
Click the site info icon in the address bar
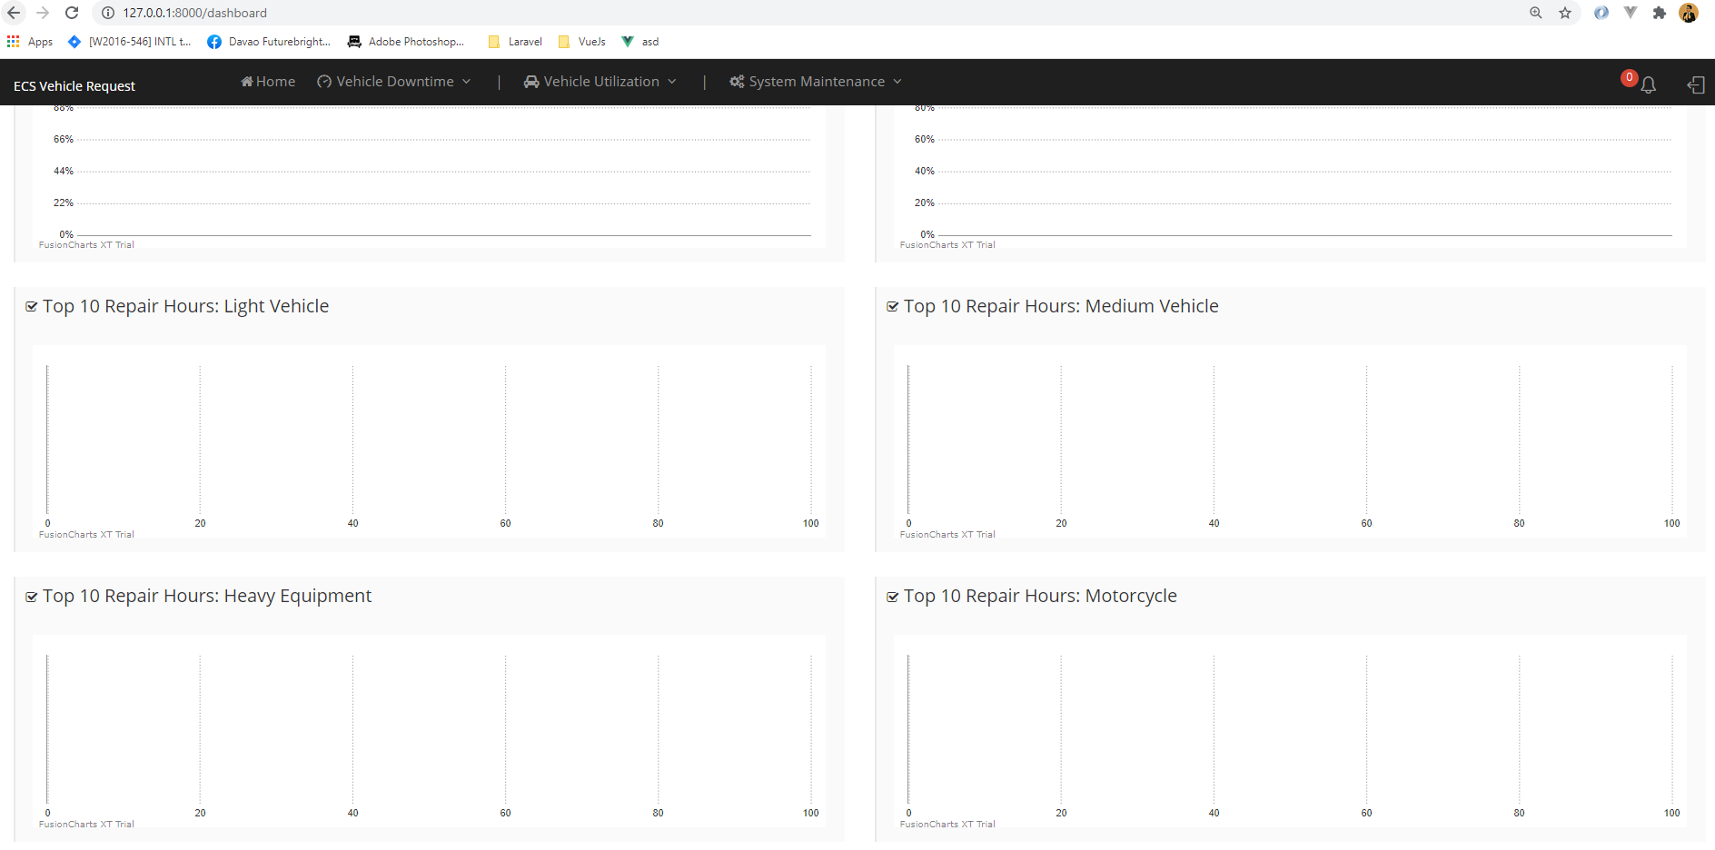[108, 13]
